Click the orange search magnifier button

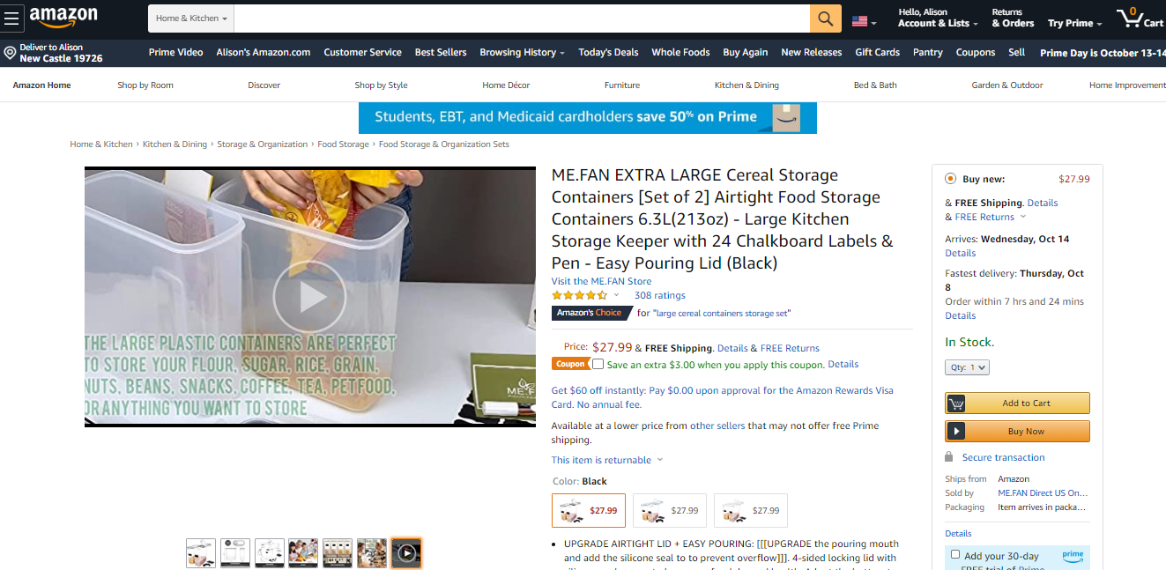pyautogui.click(x=825, y=19)
